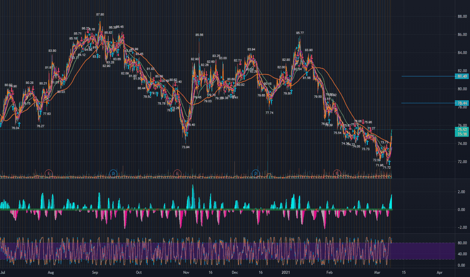Click the Sep label on time axis

(95, 272)
